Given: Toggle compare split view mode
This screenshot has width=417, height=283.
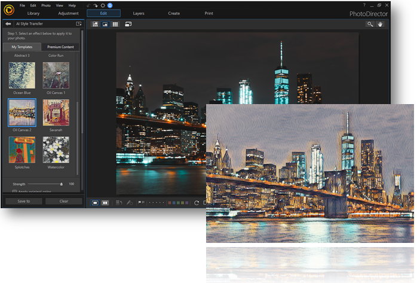Looking at the screenshot, I should click(x=105, y=203).
